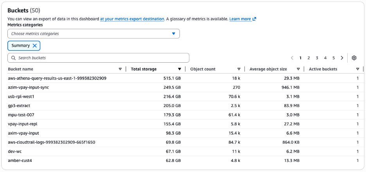Click the 515.1 GB storage value
This screenshot has width=366, height=172.
(x=172, y=79)
